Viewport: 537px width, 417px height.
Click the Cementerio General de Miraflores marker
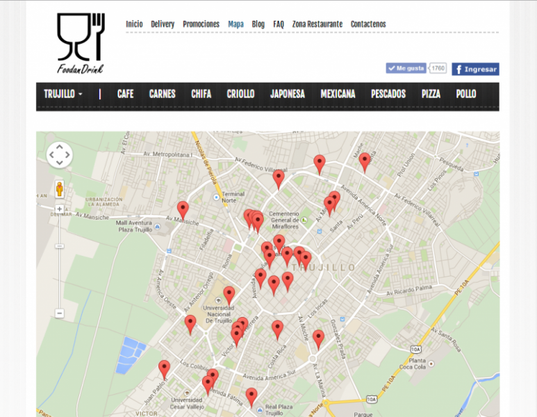(304, 220)
